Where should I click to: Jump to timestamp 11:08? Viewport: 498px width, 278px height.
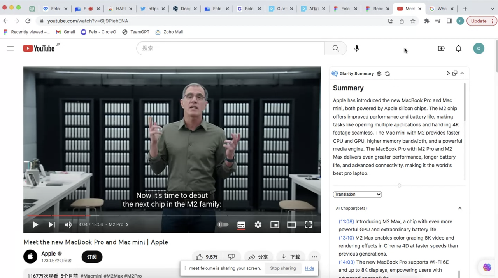pyautogui.click(x=346, y=222)
